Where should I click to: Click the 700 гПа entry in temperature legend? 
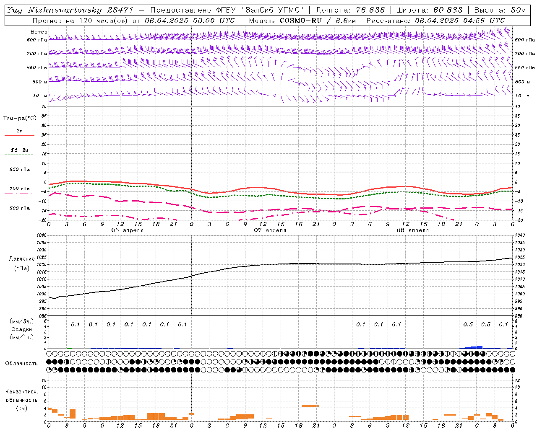[x=20, y=189]
